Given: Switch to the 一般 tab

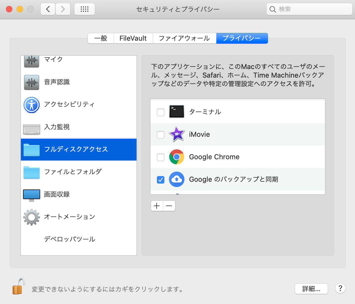Looking at the screenshot, I should click(101, 38).
